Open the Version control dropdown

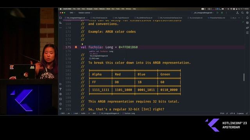pos(85,13)
